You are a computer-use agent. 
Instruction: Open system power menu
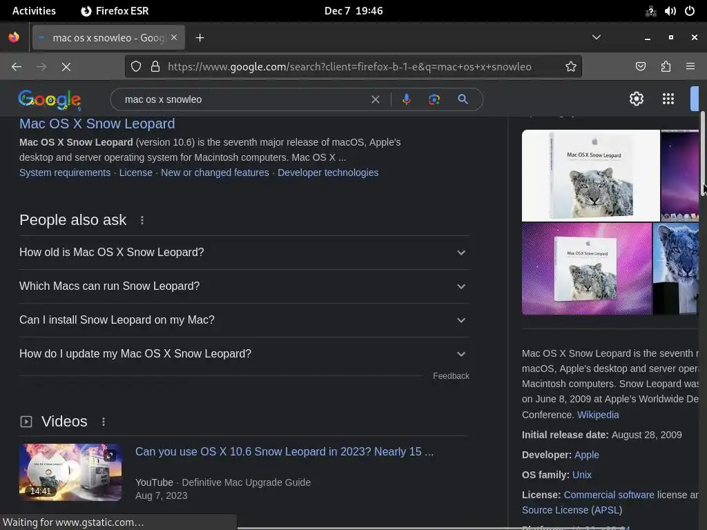click(690, 11)
